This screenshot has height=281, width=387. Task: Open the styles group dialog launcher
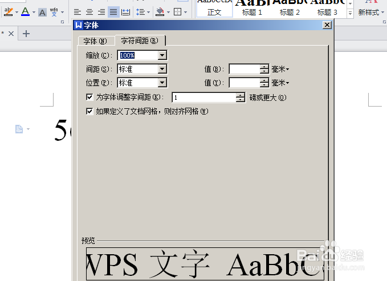pos(384,22)
